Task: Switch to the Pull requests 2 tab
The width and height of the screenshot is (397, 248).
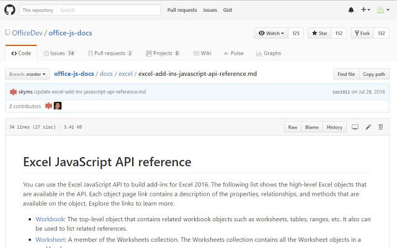Action: point(110,53)
